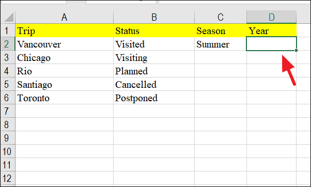
Task: Click the Year header cell
Action: pos(272,30)
